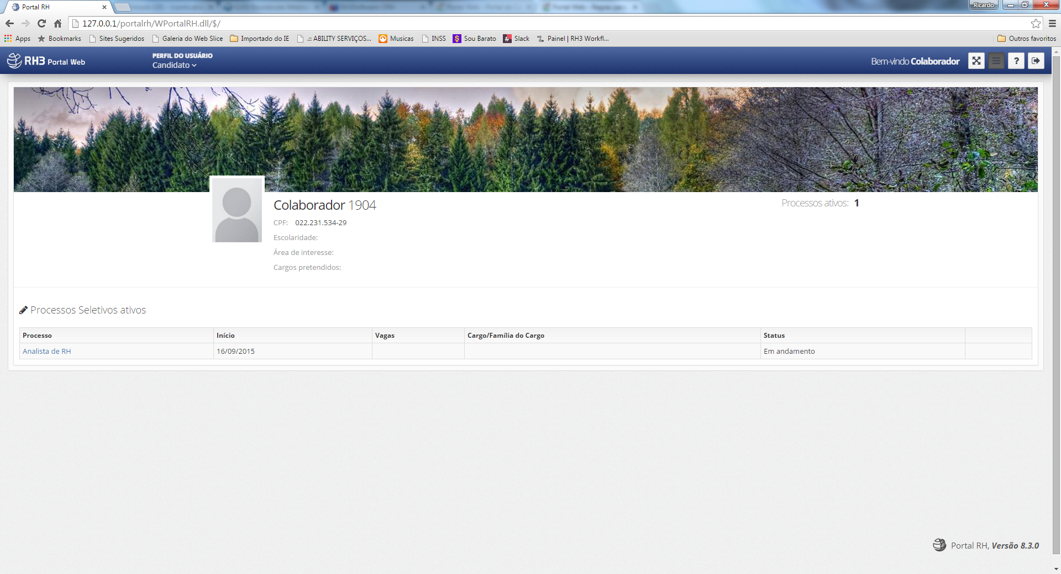Click the help question mark icon
The height and width of the screenshot is (574, 1061).
tap(1016, 61)
